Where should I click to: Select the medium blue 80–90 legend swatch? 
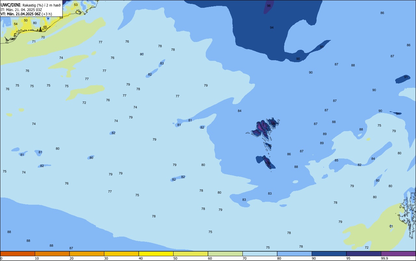coord(294,254)
